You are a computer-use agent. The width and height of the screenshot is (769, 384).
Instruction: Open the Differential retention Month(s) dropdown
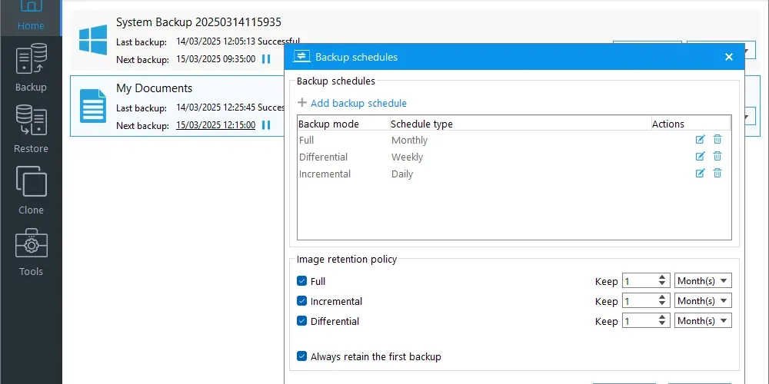click(703, 321)
